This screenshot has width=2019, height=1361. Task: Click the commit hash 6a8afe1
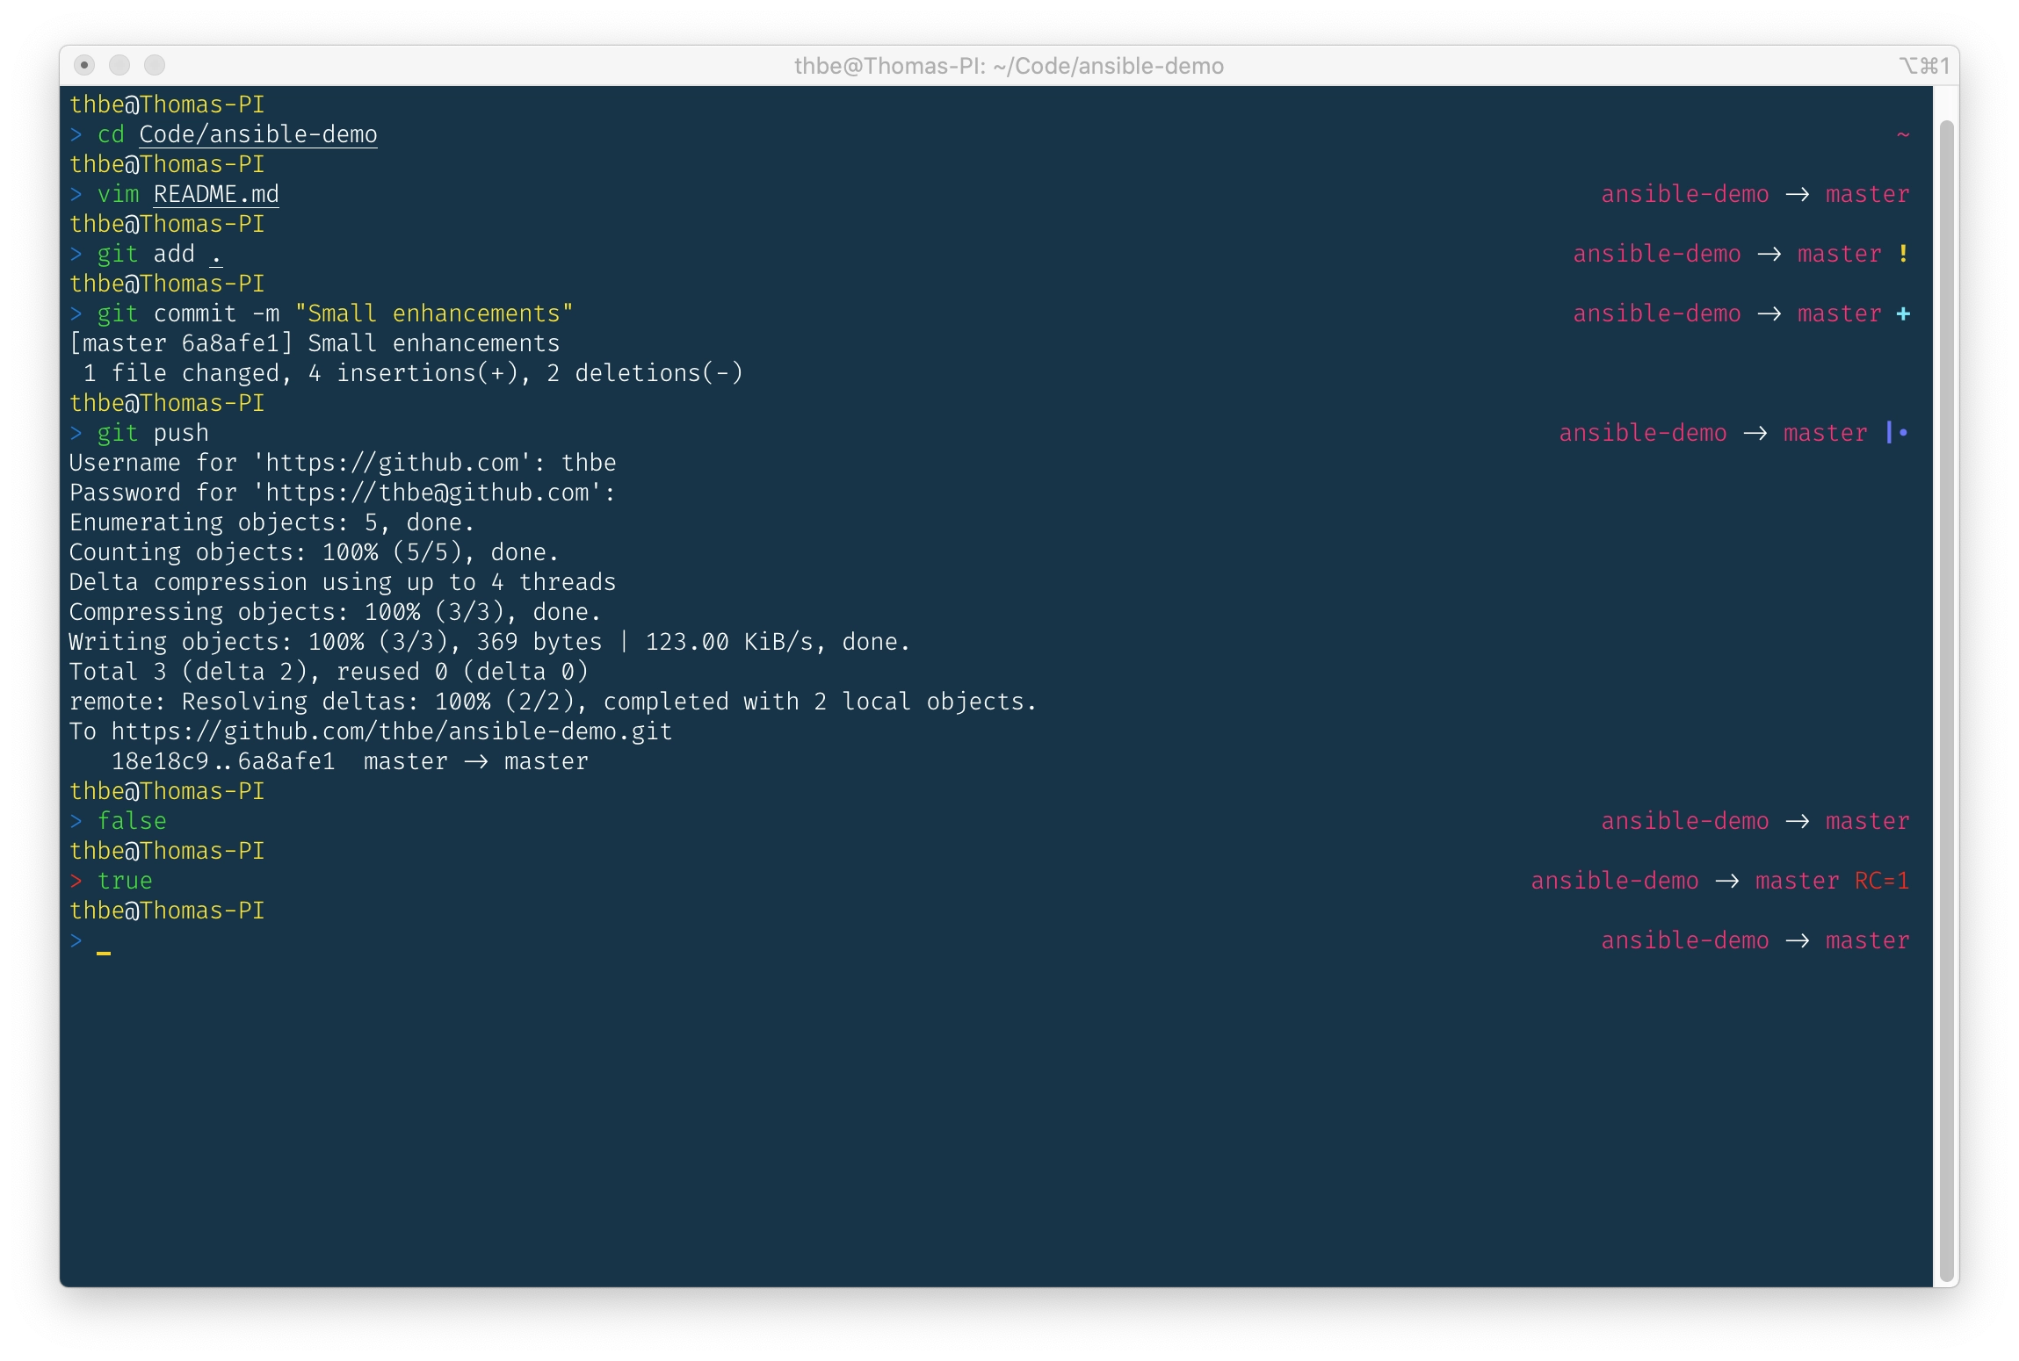pos(233,342)
